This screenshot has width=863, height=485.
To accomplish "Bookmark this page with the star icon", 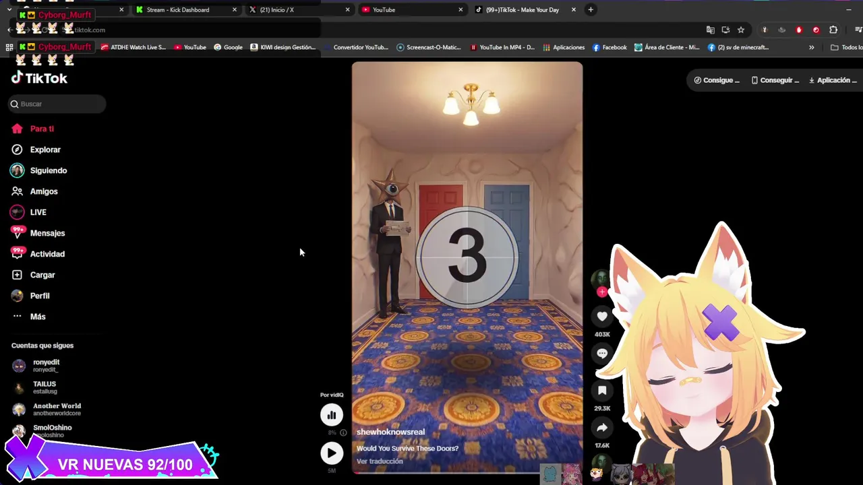I will click(x=741, y=30).
